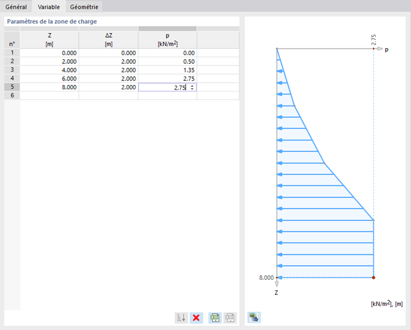Click Z cell 8.000 in the table
The image size is (411, 330).
(50, 87)
